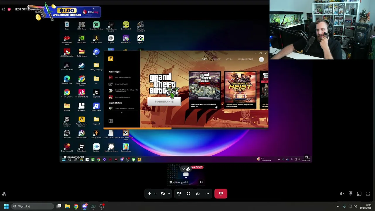Open the soundboard icon in call controls
375x211 pixels.
pyautogui.click(x=198, y=193)
